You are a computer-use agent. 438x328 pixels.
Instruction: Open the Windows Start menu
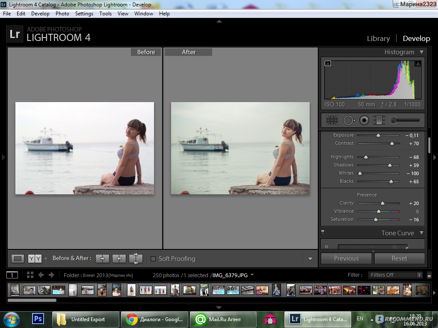tap(12, 319)
